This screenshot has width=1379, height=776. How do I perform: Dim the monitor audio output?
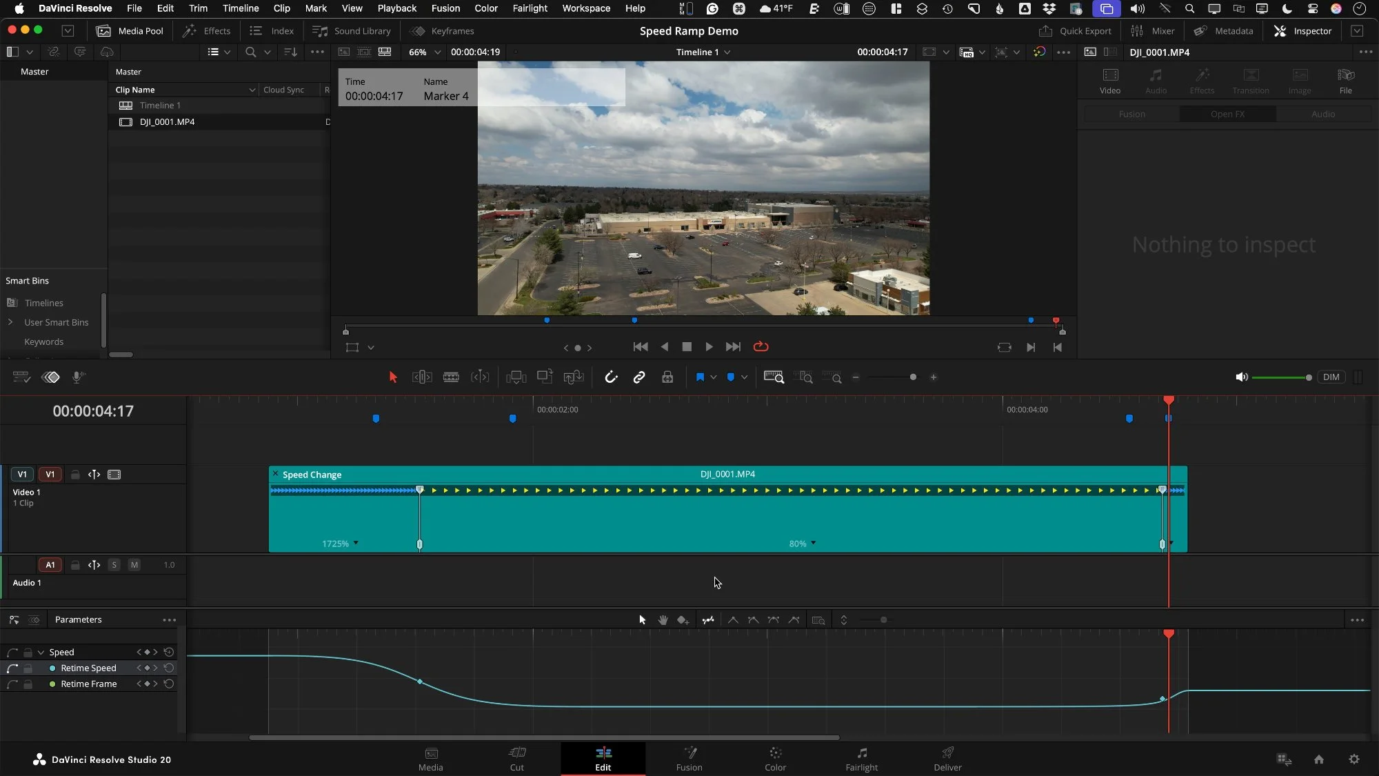coord(1331,377)
